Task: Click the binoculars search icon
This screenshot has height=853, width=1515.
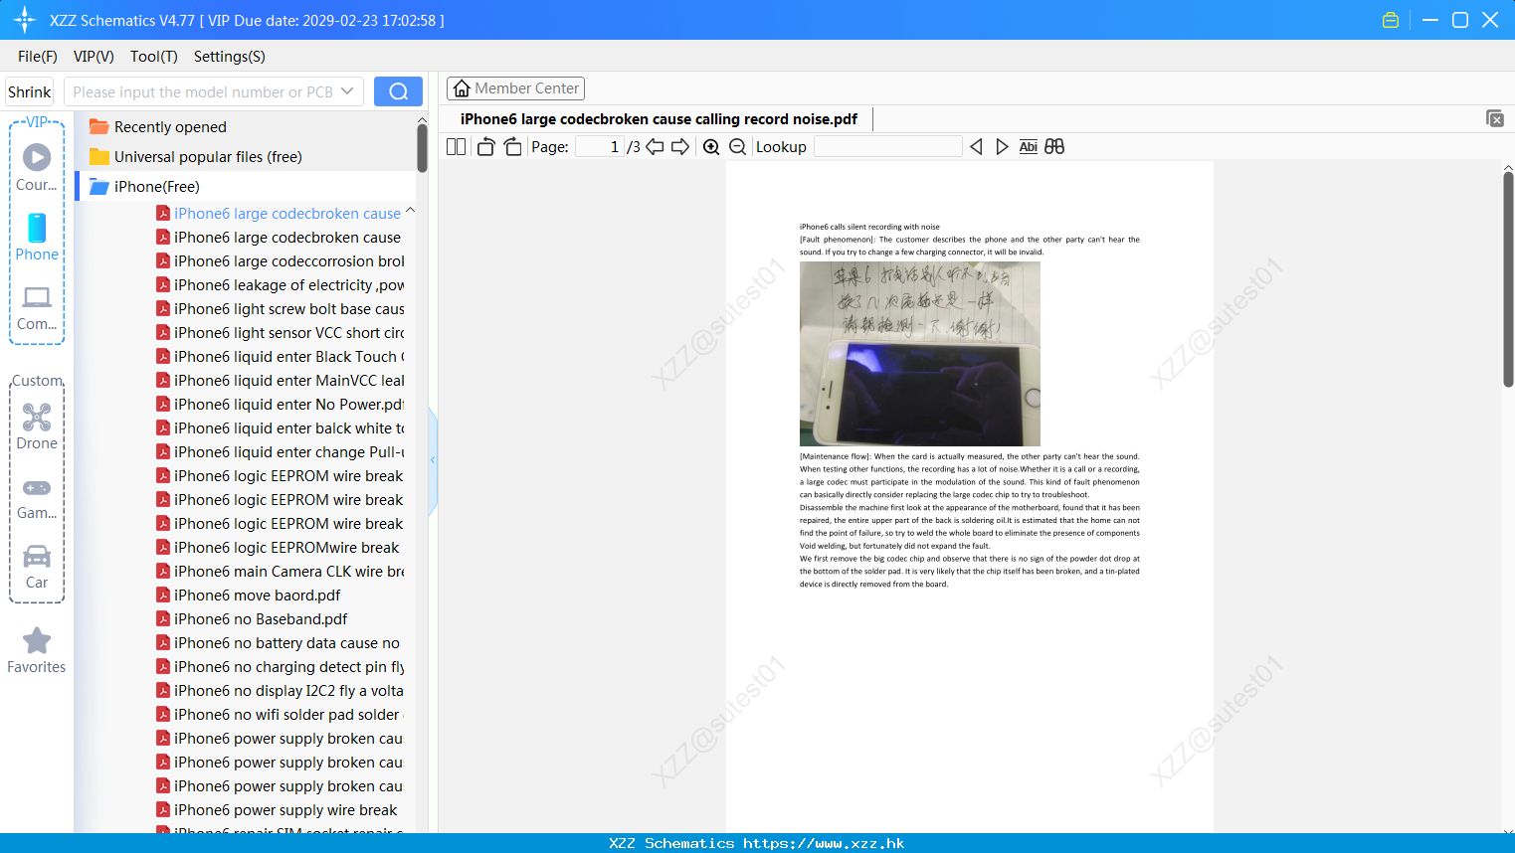Action: tap(1054, 147)
